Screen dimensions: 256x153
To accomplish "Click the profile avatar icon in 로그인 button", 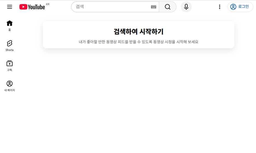I will [233, 7].
